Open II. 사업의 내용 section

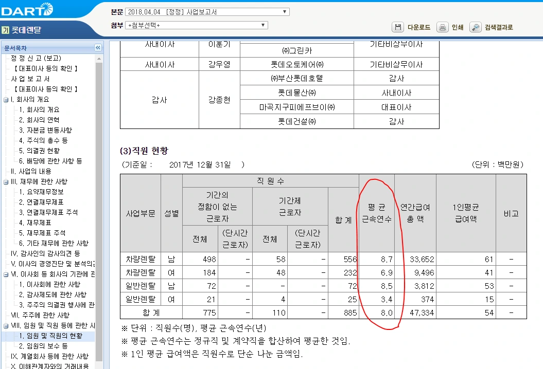[x=31, y=172]
